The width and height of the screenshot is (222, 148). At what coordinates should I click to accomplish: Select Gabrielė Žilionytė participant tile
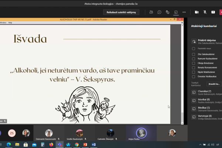click(x=110, y=133)
